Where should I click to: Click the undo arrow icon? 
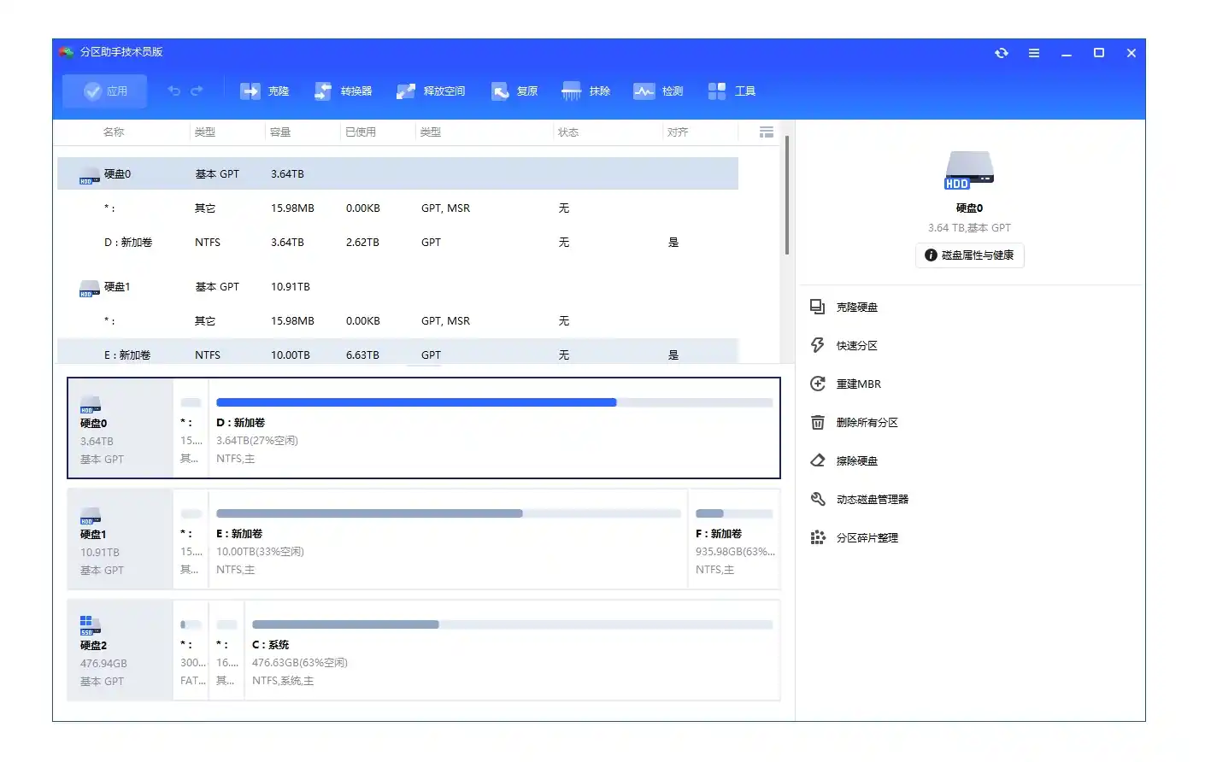pos(173,91)
